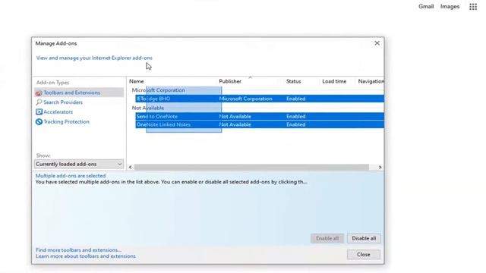This screenshot has width=486, height=273.
Task: Sort list by Load time column
Action: point(334,81)
